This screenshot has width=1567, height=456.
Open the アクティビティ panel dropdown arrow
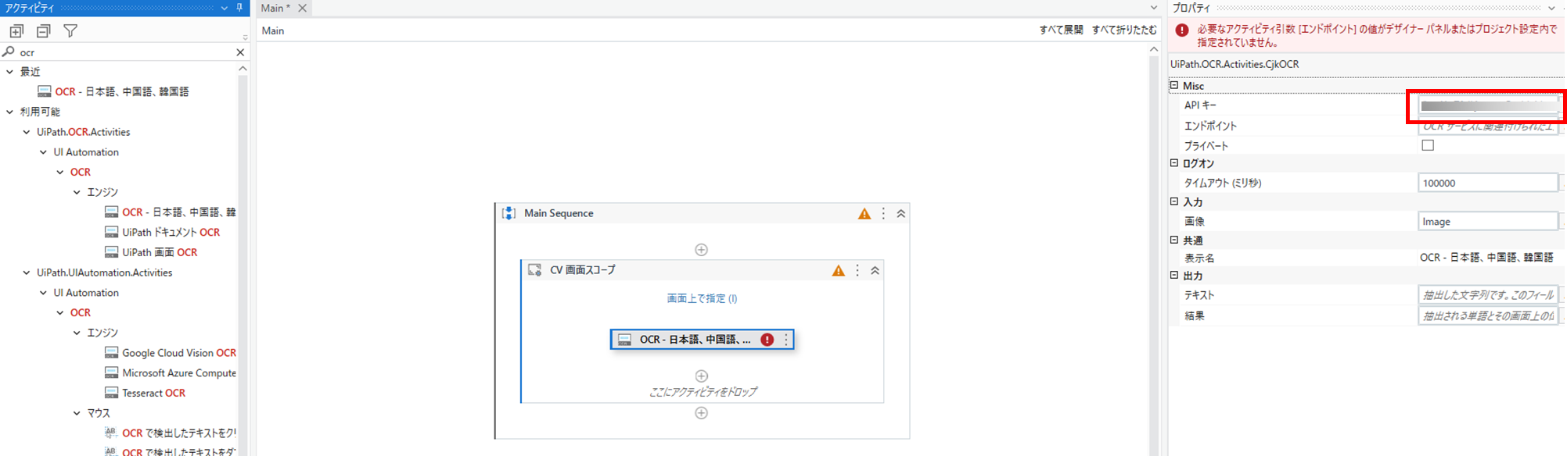click(x=225, y=8)
